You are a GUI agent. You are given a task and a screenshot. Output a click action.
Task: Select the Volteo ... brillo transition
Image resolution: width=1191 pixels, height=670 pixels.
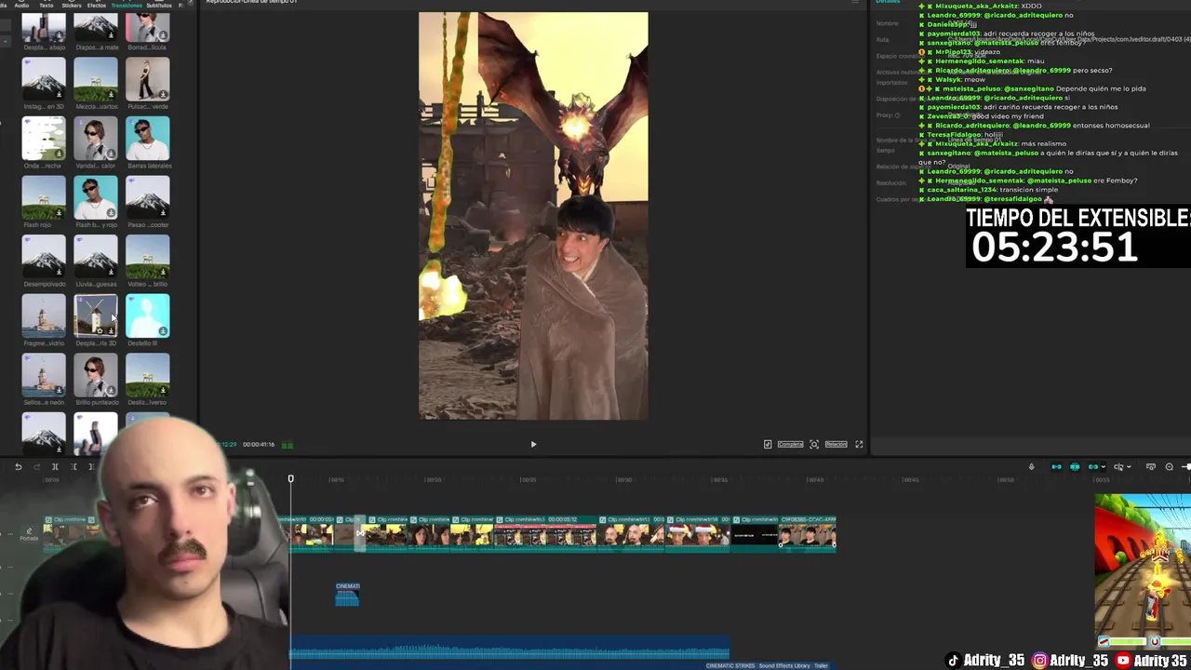[148, 257]
